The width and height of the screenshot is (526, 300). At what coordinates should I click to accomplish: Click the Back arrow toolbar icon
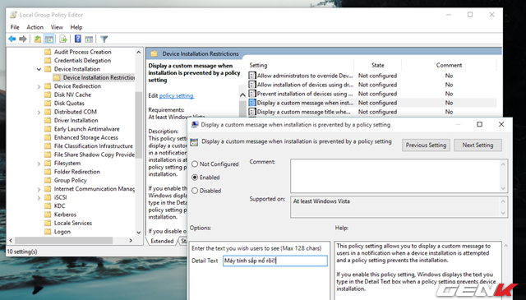tap(12, 39)
